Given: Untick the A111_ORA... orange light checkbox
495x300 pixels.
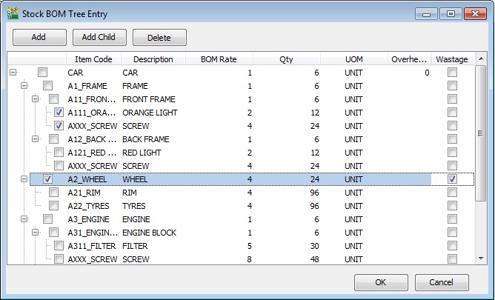Looking at the screenshot, I should coord(59,113).
